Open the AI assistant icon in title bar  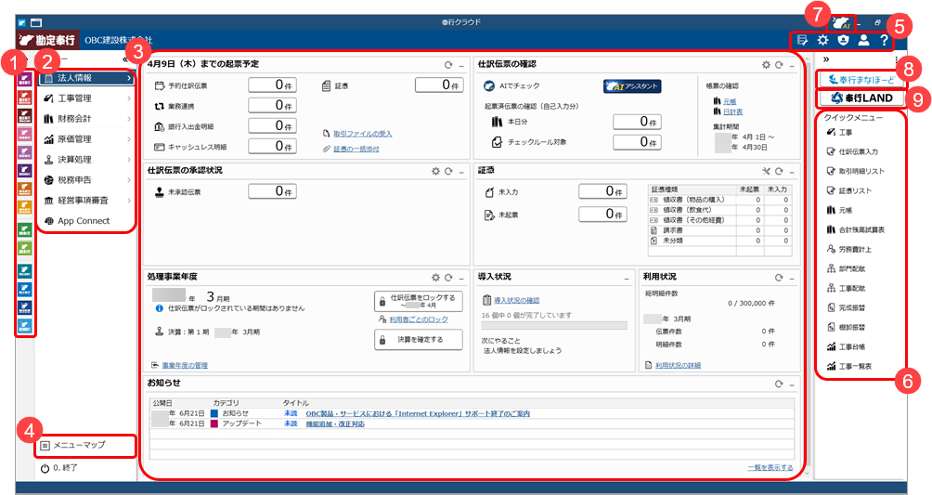click(x=841, y=23)
